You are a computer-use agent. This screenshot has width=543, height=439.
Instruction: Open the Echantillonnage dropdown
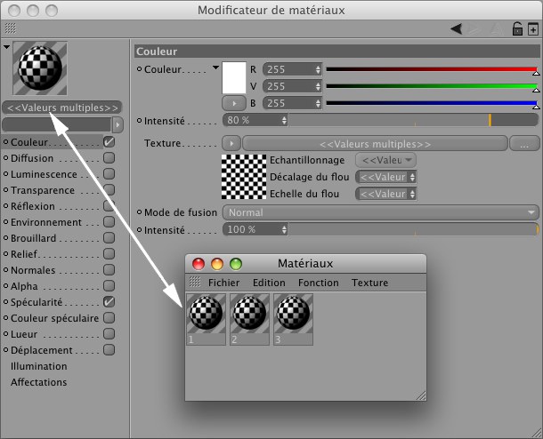(385, 160)
